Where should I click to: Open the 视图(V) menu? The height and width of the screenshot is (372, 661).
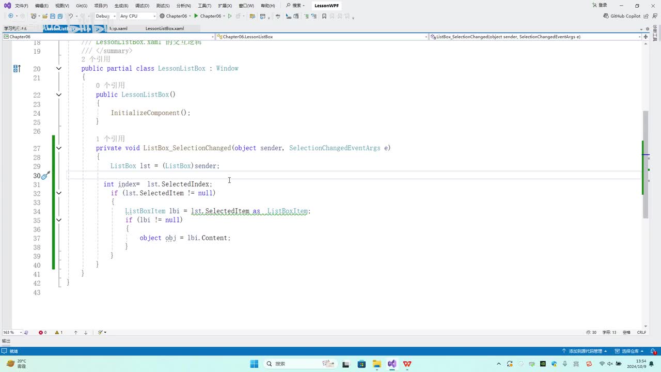coord(62,6)
